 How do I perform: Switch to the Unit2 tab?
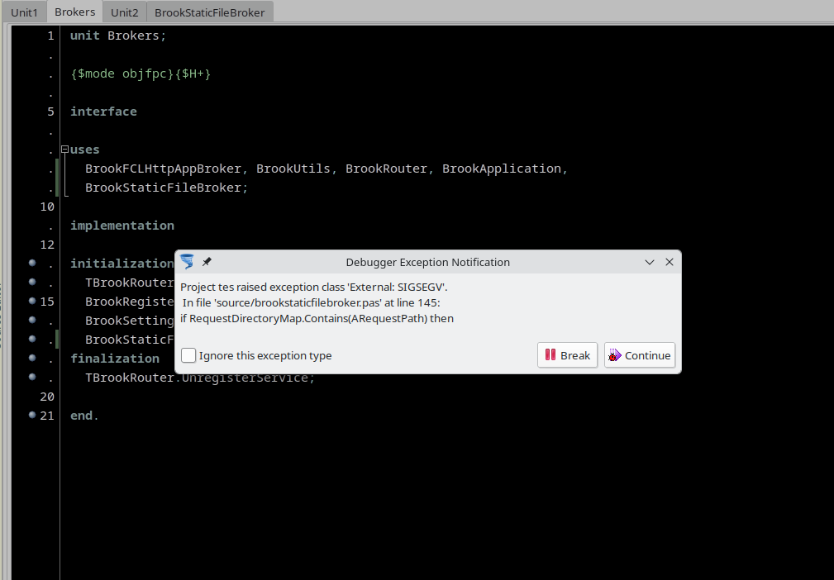125,12
